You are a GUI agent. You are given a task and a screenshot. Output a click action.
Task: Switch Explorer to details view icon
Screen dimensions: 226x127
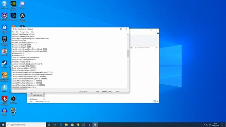tap(155, 101)
